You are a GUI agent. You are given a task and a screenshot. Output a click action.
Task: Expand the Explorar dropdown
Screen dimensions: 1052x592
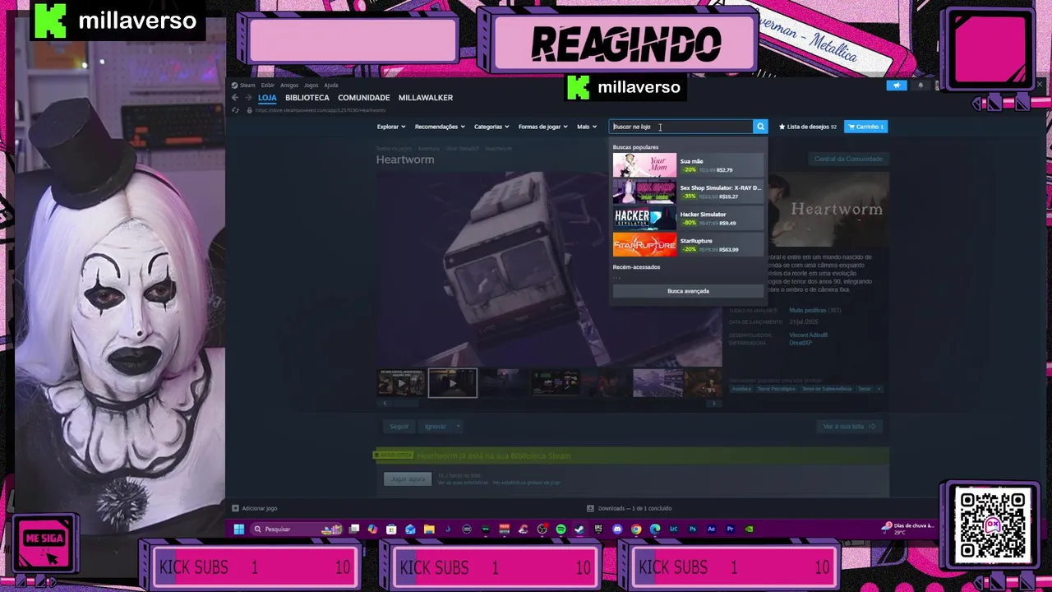[x=390, y=127]
